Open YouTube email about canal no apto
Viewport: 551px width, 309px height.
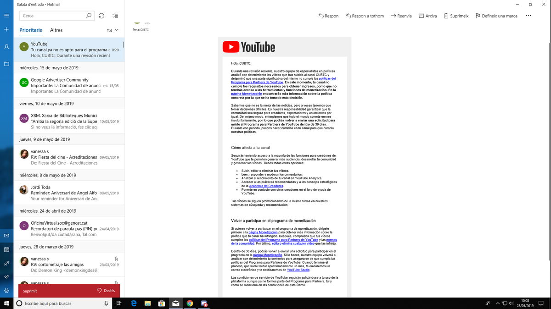[69, 50]
